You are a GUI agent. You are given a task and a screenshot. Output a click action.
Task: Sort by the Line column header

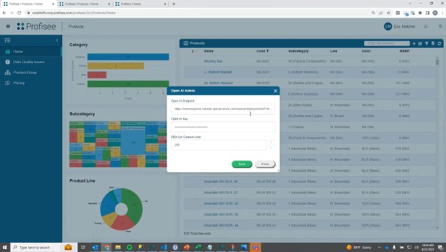coord(334,51)
